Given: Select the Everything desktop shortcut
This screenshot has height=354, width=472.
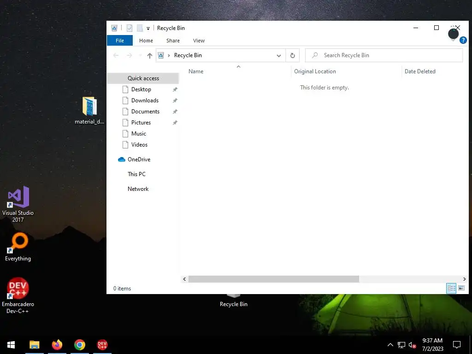Looking at the screenshot, I should tap(18, 247).
